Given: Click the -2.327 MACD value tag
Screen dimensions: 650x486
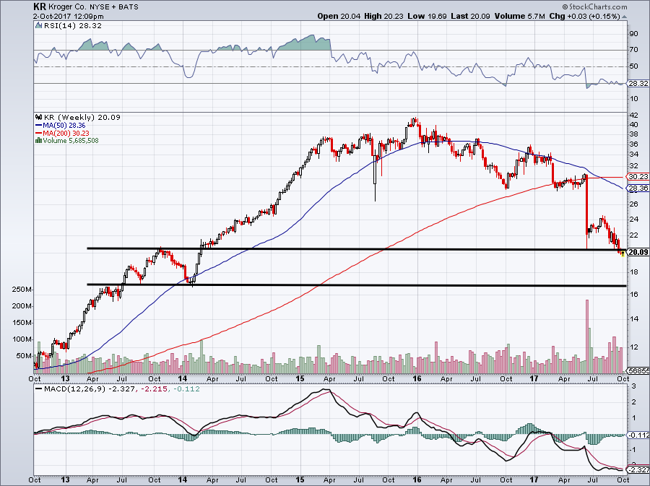Looking at the screenshot, I should tap(638, 470).
